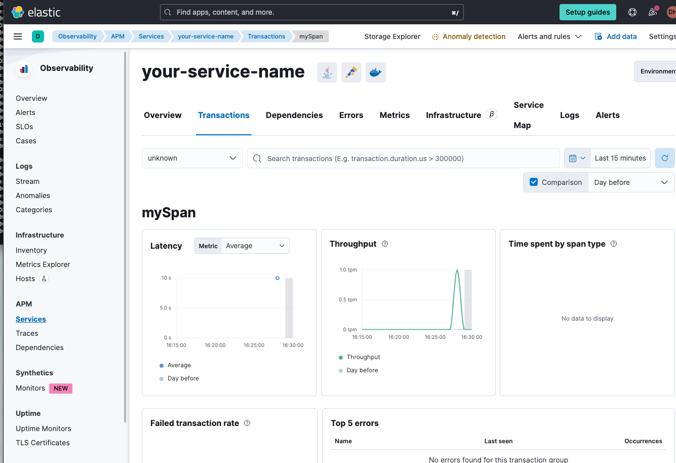The height and width of the screenshot is (463, 676).
Task: Open the newsfeed notifications icon
Action: click(653, 12)
